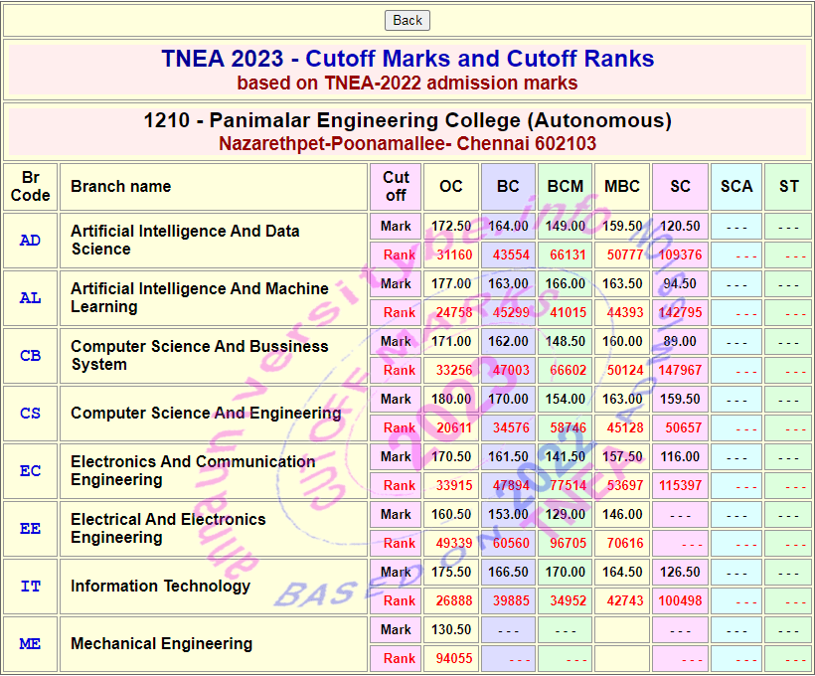
Task: Click the SC rank 147967 cell
Action: (x=681, y=370)
